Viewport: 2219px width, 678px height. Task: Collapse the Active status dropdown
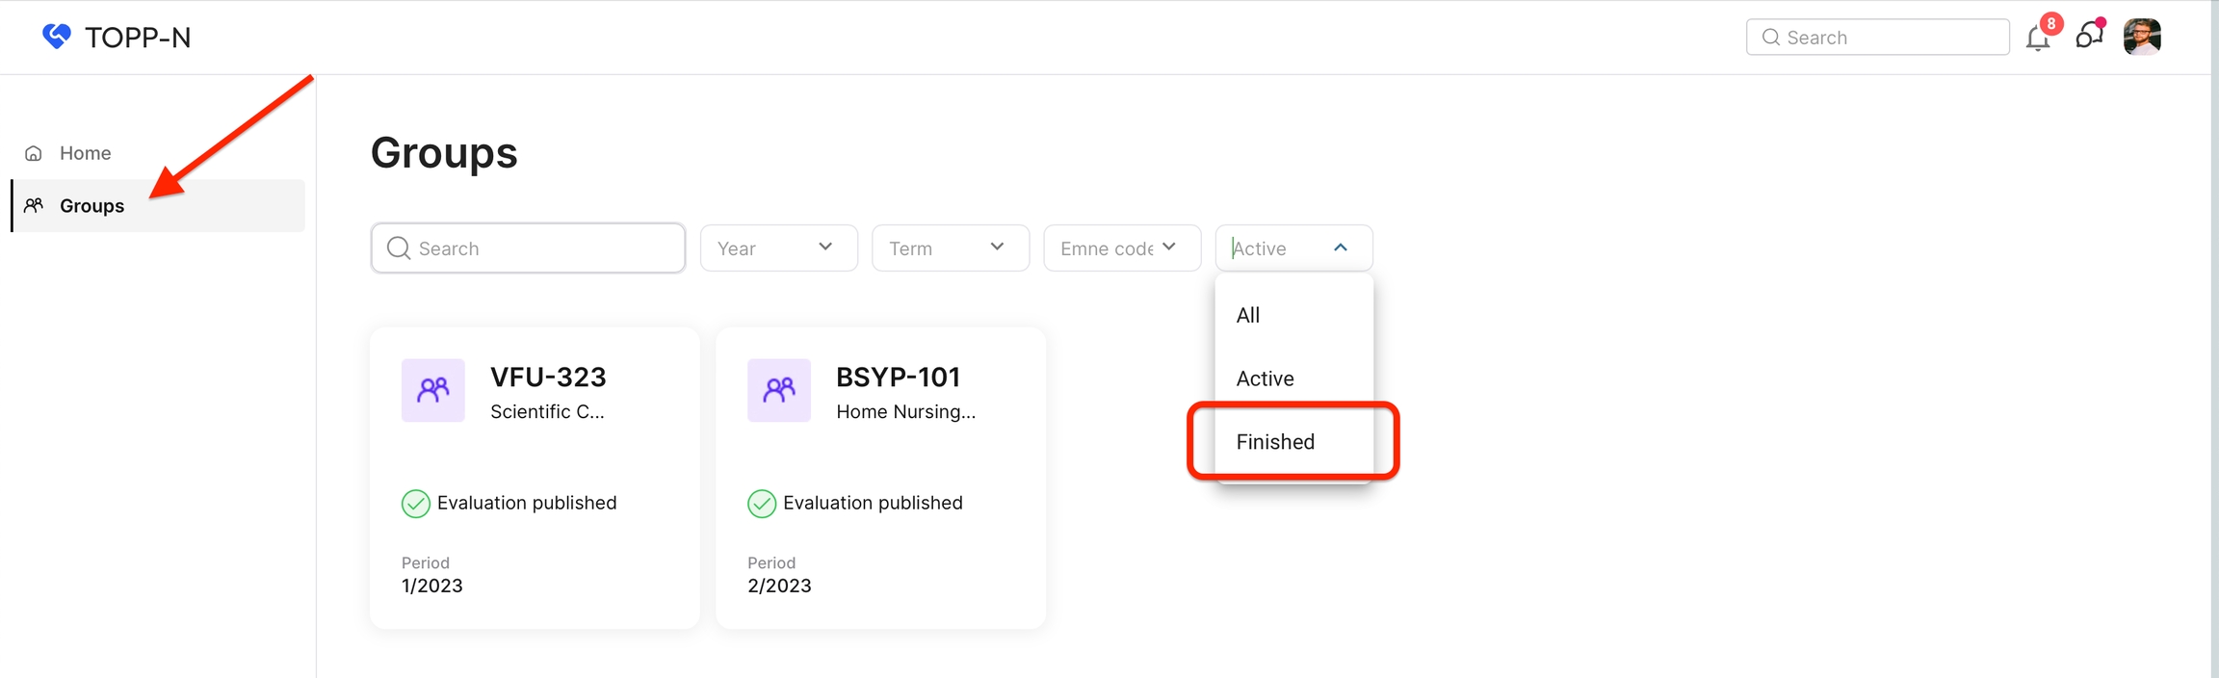click(x=1340, y=248)
